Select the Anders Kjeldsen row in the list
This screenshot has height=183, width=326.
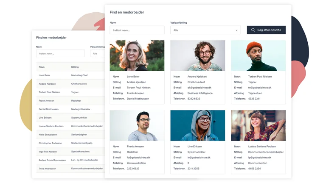point(70,84)
